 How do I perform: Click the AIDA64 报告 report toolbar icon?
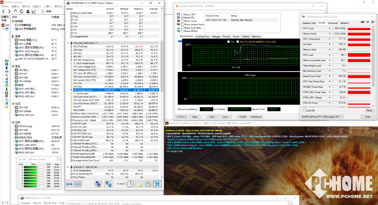(x=42, y=11)
